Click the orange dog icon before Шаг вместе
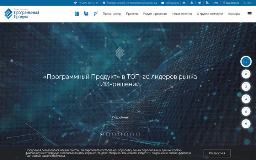Image resolution: width=256 pixels, height=160 pixels. (224, 3)
